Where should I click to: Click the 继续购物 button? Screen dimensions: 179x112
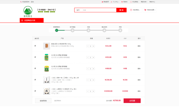[x=43, y=101]
